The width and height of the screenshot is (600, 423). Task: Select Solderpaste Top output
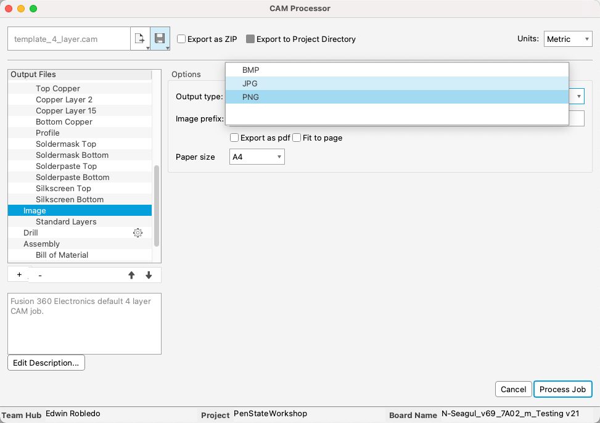(x=80, y=166)
